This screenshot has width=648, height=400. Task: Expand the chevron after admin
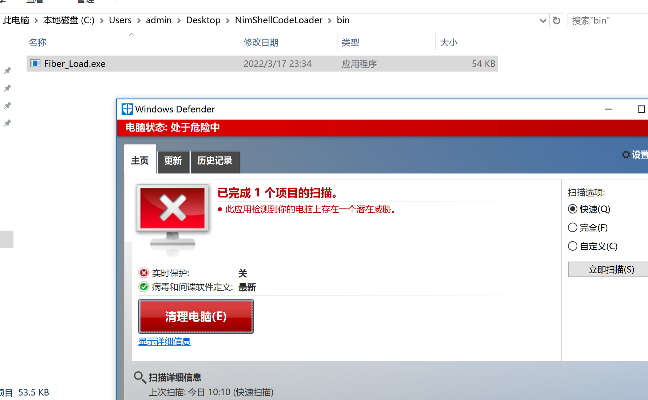179,21
